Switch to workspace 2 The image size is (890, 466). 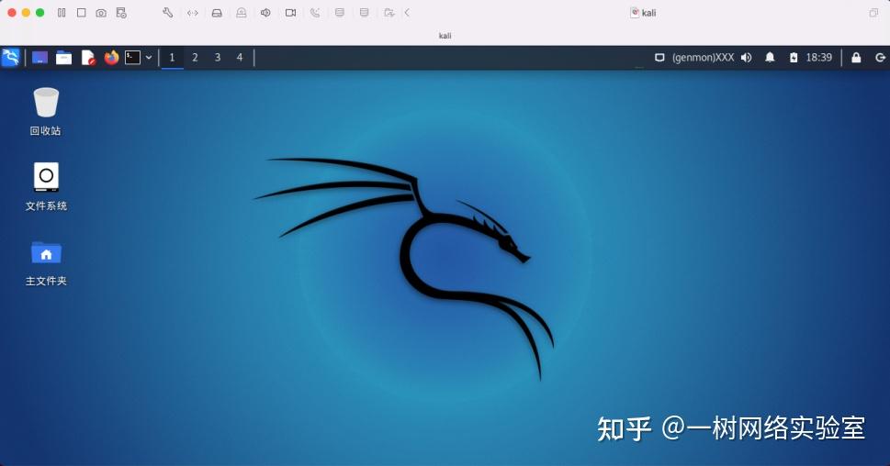coord(195,57)
